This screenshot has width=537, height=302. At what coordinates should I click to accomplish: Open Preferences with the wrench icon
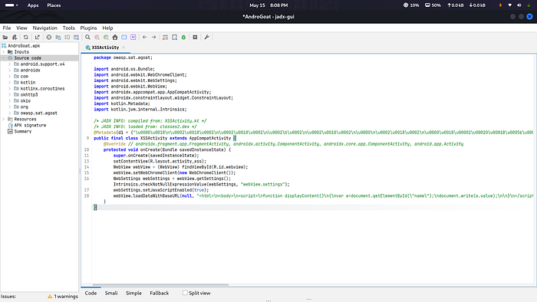pos(206,38)
